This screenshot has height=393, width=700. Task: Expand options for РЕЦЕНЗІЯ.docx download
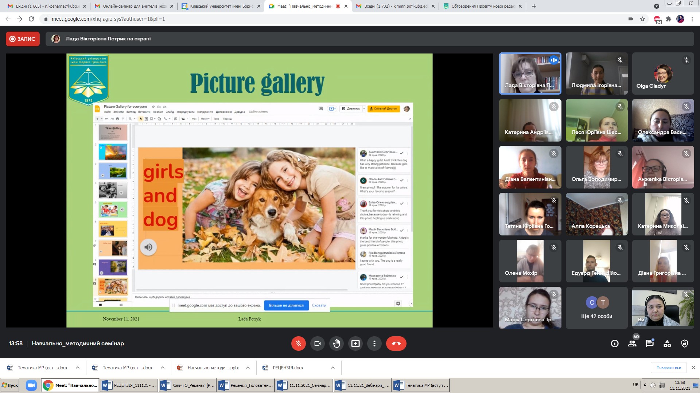(333, 368)
